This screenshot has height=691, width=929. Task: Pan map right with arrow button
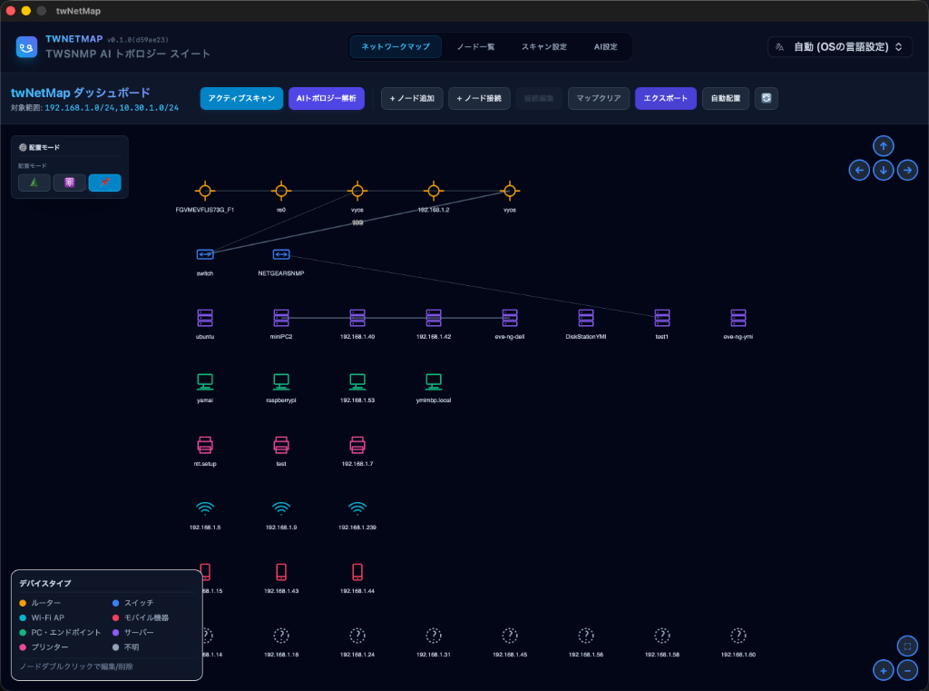(907, 170)
